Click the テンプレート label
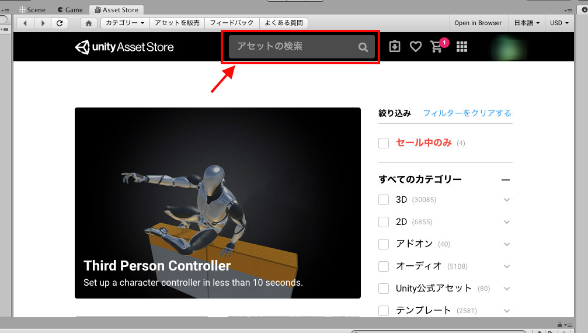 point(423,310)
